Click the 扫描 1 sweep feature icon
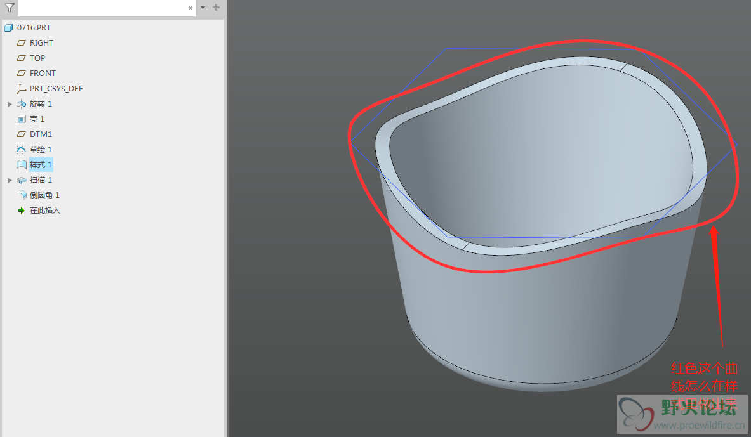This screenshot has width=751, height=437. click(21, 180)
